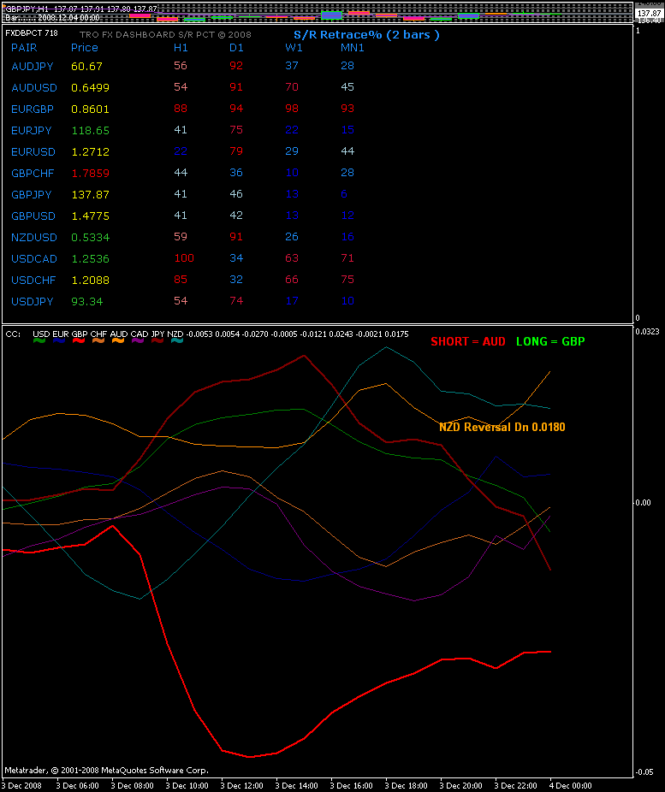Select the GBPCHF pair row label
The image size is (665, 792).
pyautogui.click(x=33, y=174)
